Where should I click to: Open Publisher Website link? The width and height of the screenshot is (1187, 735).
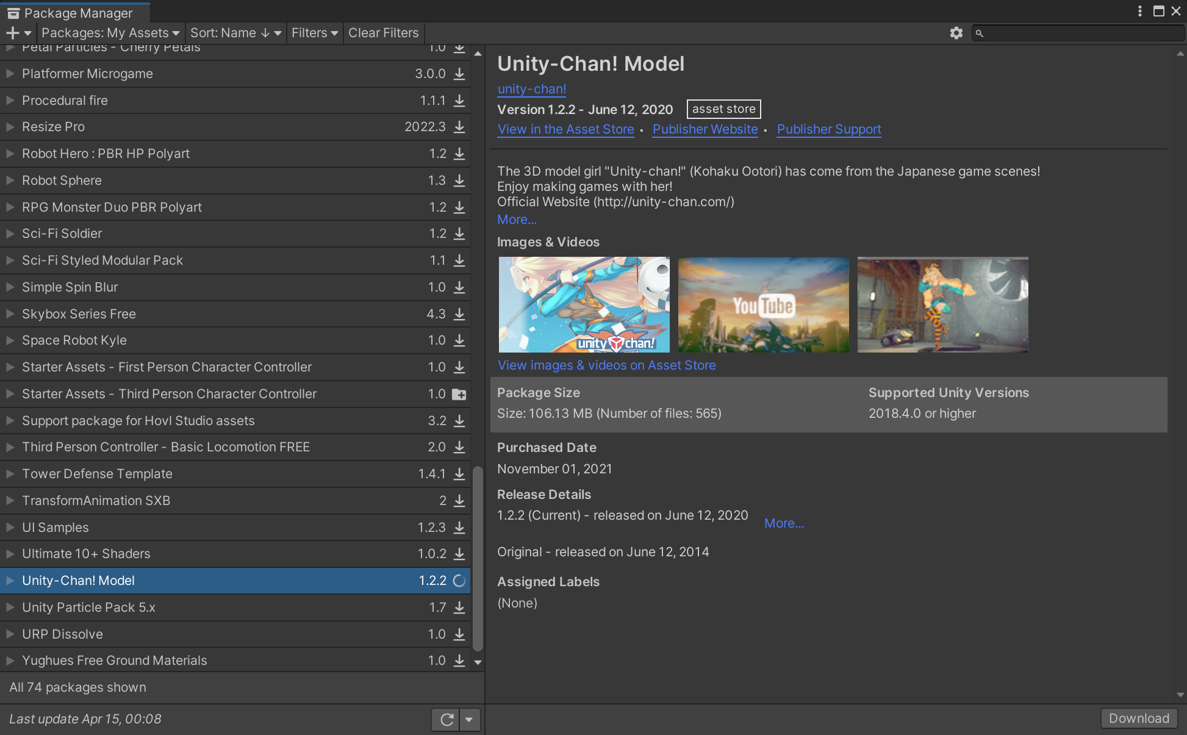click(x=705, y=129)
